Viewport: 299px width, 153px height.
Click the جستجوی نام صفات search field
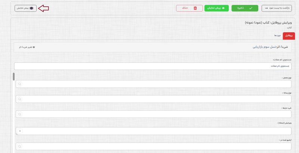click(153, 66)
